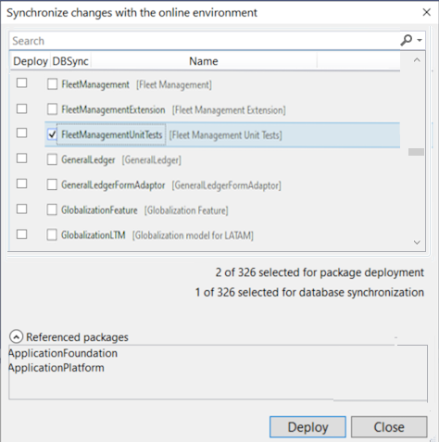Tick the DBSync checkbox for GeneralLedger
This screenshot has width=439, height=442.
click(x=52, y=159)
